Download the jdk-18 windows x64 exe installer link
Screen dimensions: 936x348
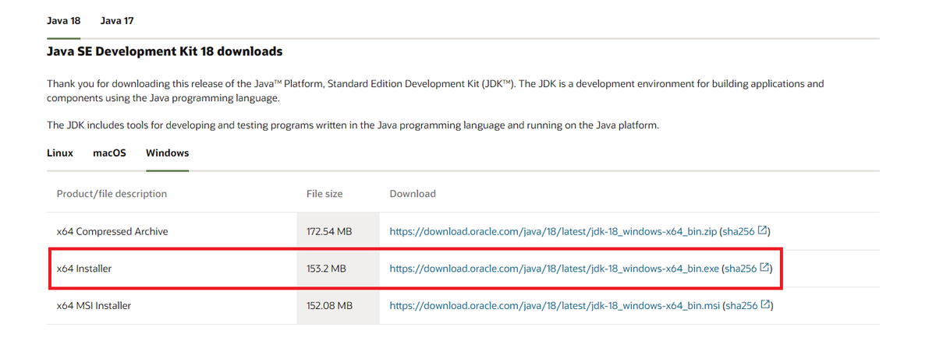555,269
